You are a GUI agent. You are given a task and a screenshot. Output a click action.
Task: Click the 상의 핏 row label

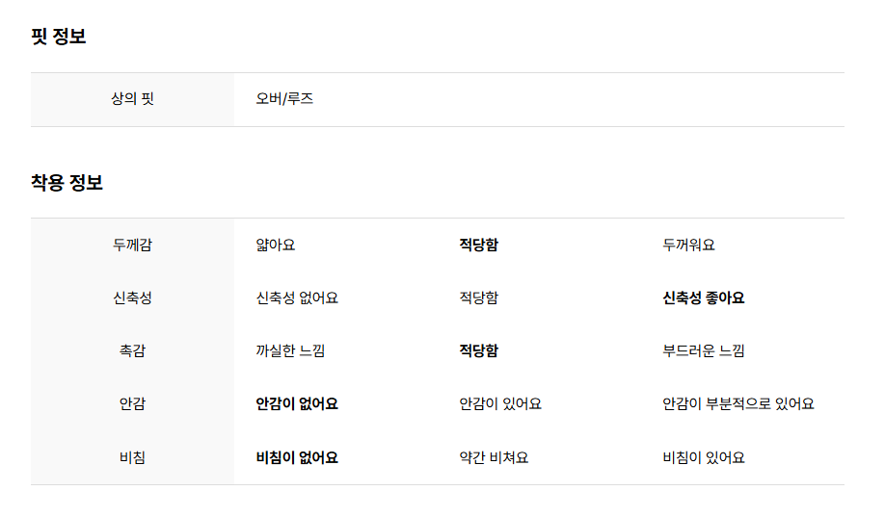coord(133,98)
